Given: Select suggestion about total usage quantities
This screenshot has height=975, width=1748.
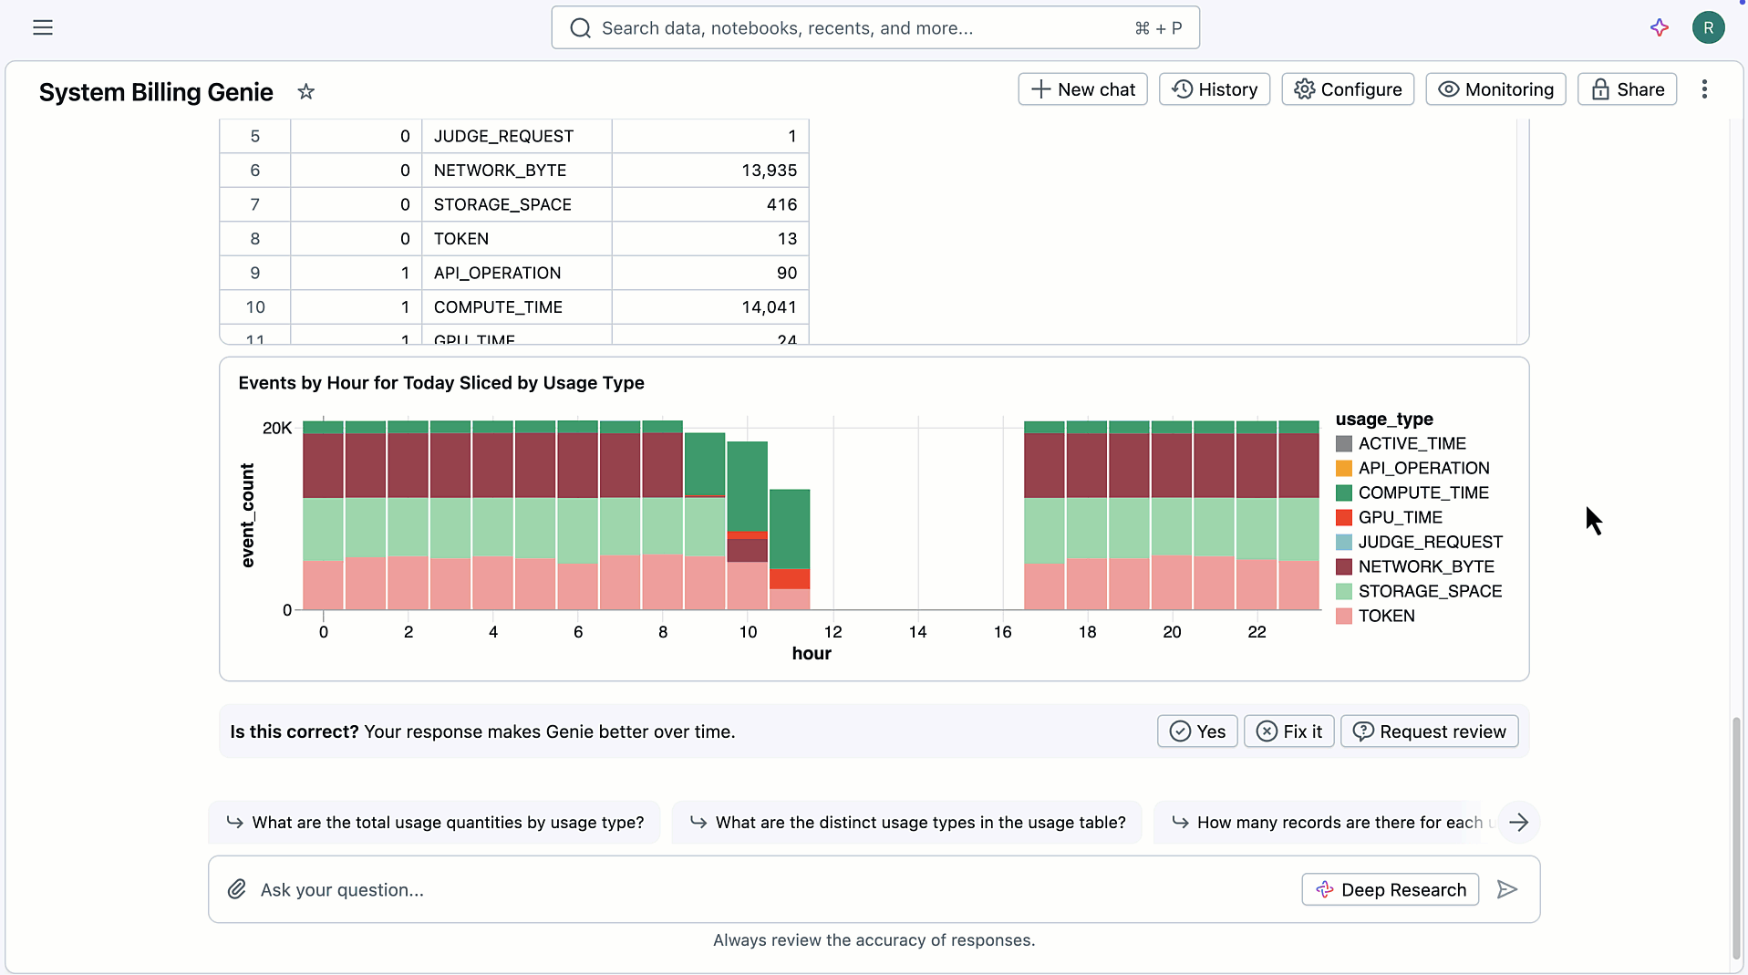Looking at the screenshot, I should tap(435, 823).
